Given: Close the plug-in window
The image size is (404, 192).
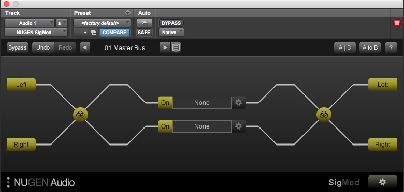Looking at the screenshot, I should [x=6, y=4].
